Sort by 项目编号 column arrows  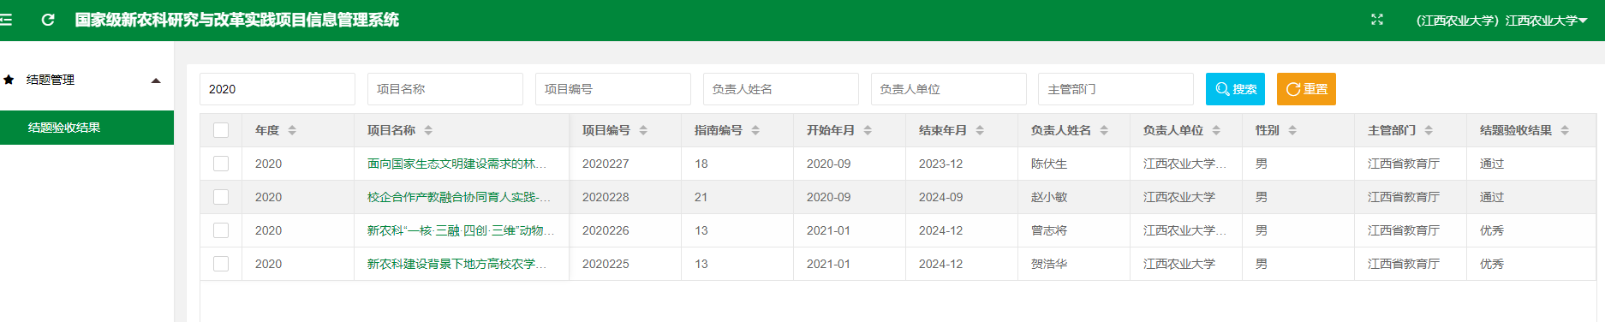pos(643,130)
